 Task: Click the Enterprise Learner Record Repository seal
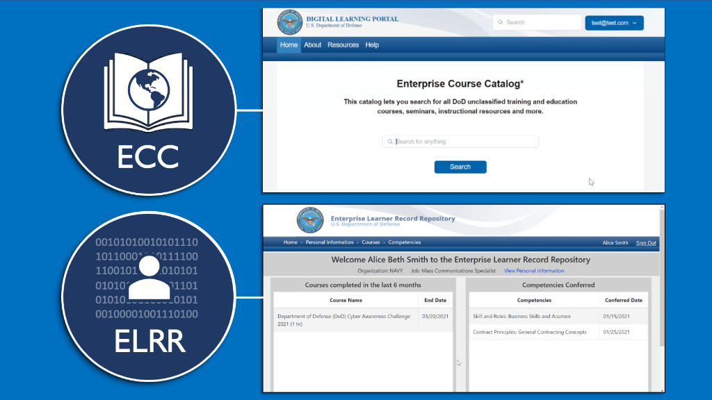310,219
